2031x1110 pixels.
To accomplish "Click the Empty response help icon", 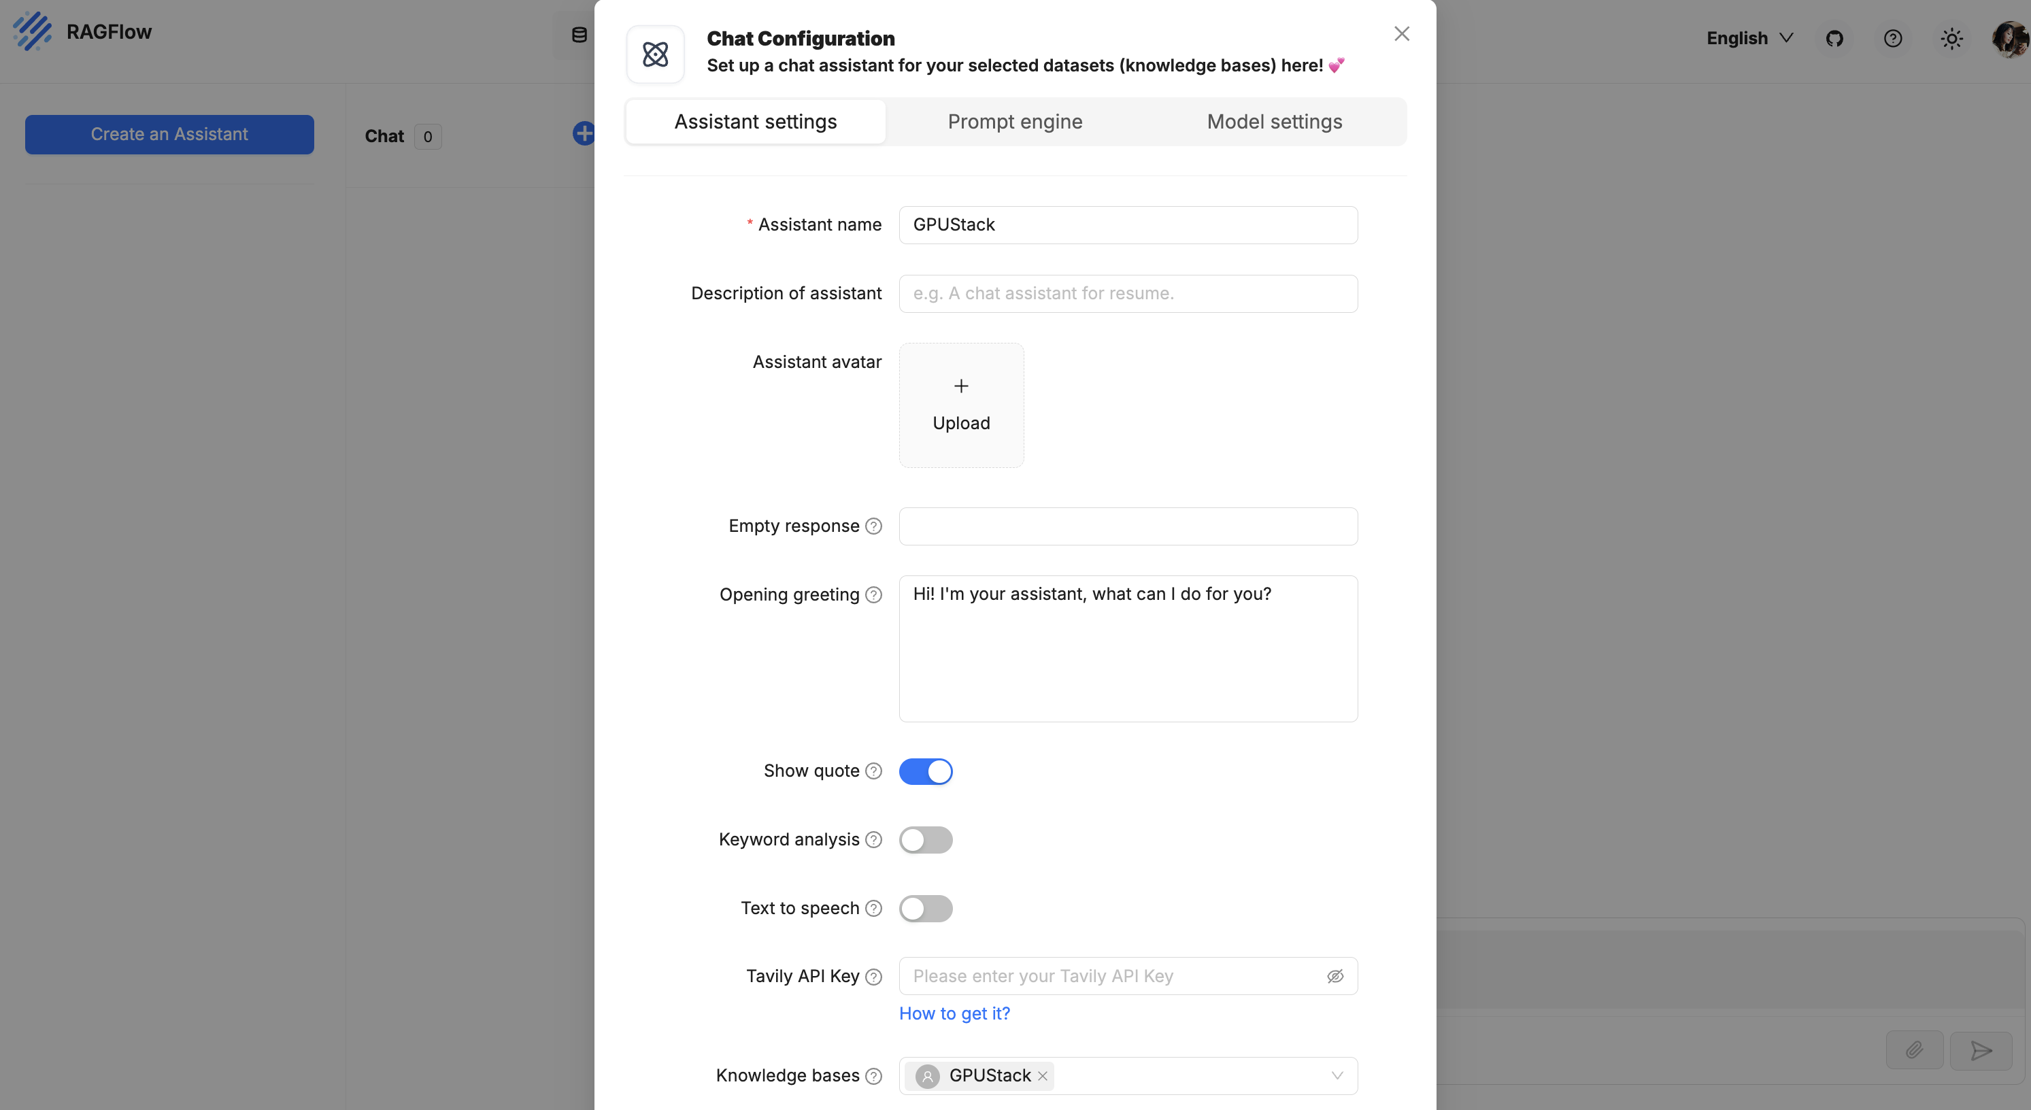I will point(873,526).
